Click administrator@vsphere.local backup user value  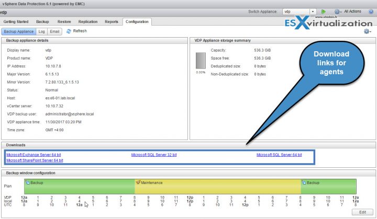click(x=70, y=114)
